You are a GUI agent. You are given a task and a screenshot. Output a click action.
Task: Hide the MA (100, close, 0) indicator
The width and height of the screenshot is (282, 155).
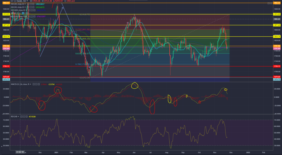coord(29,10)
